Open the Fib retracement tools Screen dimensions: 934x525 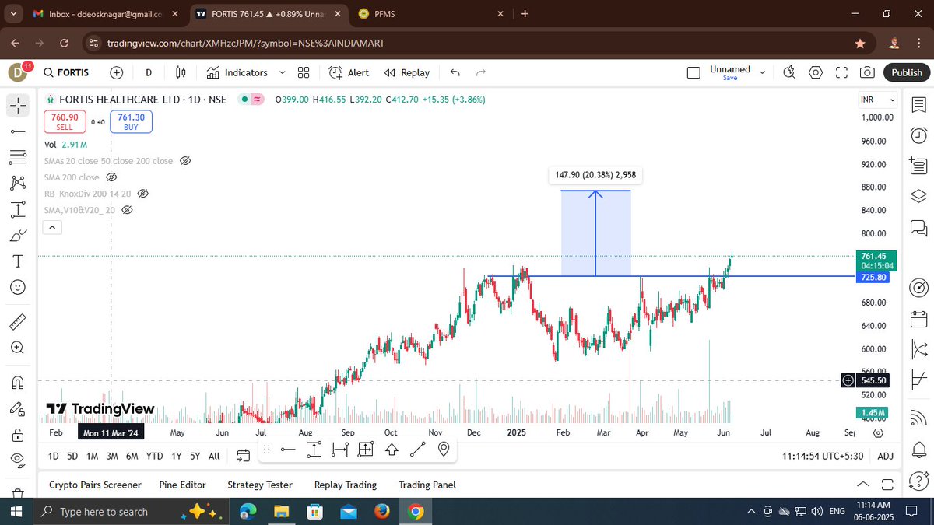click(18, 157)
